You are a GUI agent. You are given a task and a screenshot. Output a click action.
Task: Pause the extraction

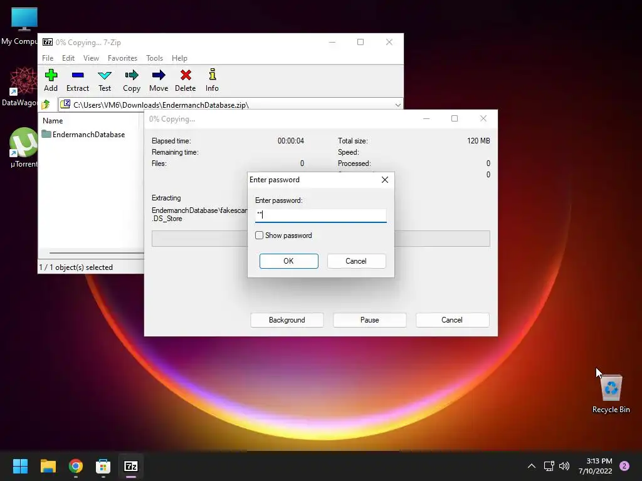[x=369, y=320]
